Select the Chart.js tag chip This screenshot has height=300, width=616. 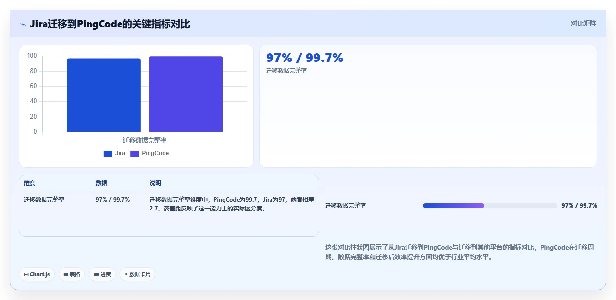click(37, 274)
